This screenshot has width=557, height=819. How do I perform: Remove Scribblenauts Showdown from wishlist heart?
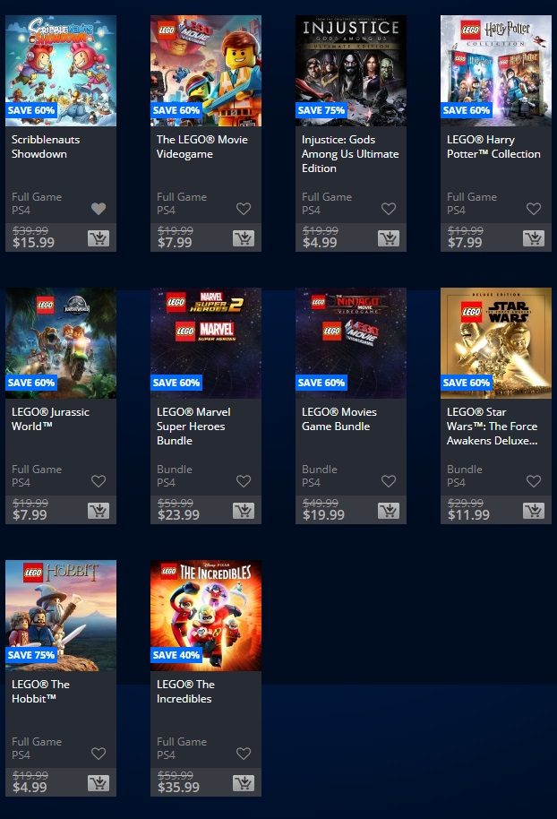[99, 209]
